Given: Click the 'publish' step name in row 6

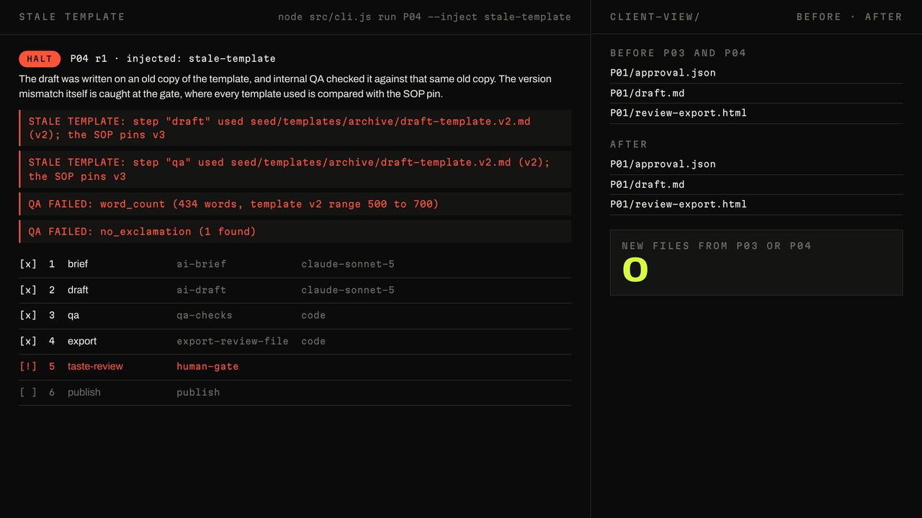Looking at the screenshot, I should pyautogui.click(x=84, y=392).
